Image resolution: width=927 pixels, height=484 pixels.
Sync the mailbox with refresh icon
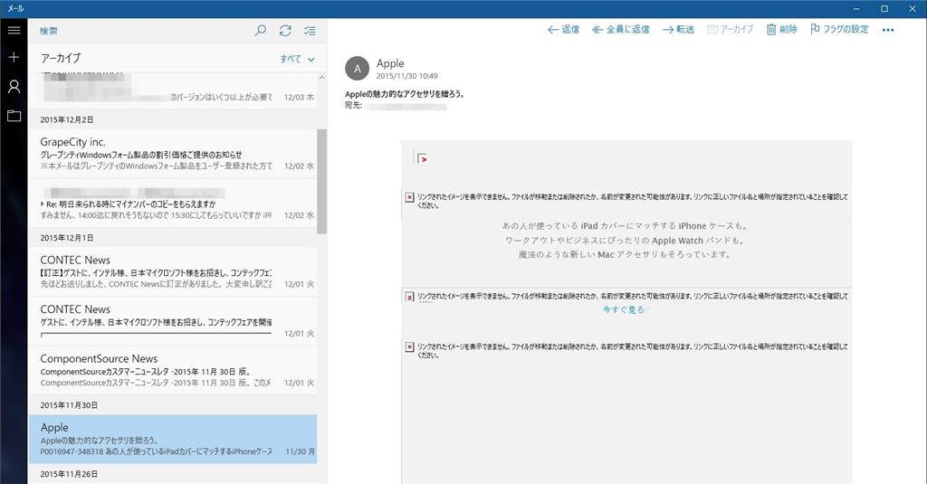(285, 30)
